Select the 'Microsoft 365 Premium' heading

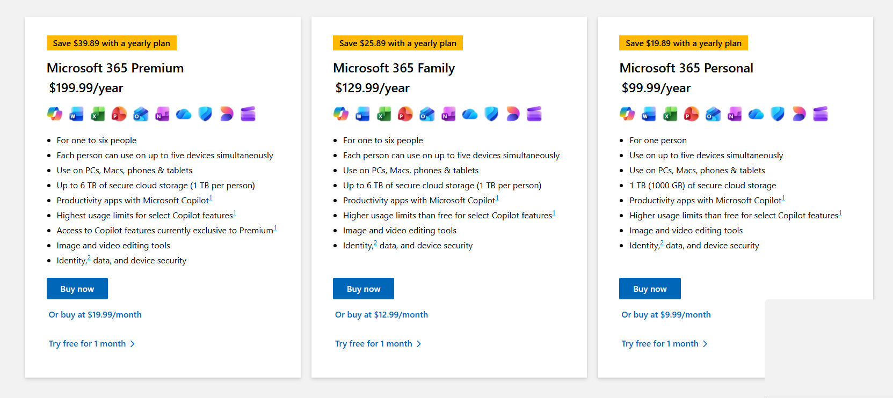coord(115,68)
